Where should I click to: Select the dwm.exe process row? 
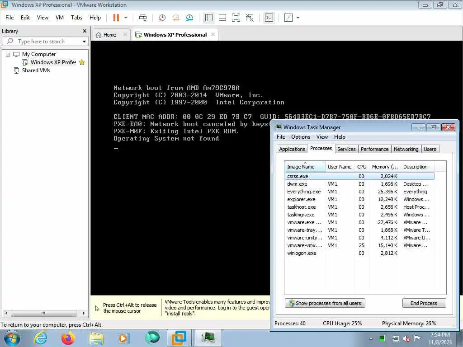coord(359,184)
